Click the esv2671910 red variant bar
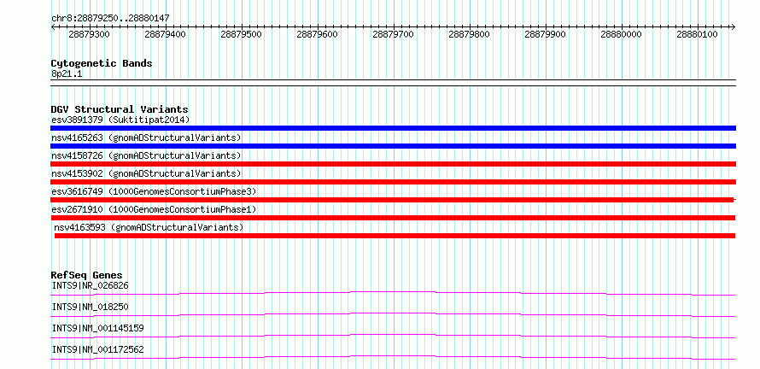This screenshot has height=369, width=760. point(393,218)
